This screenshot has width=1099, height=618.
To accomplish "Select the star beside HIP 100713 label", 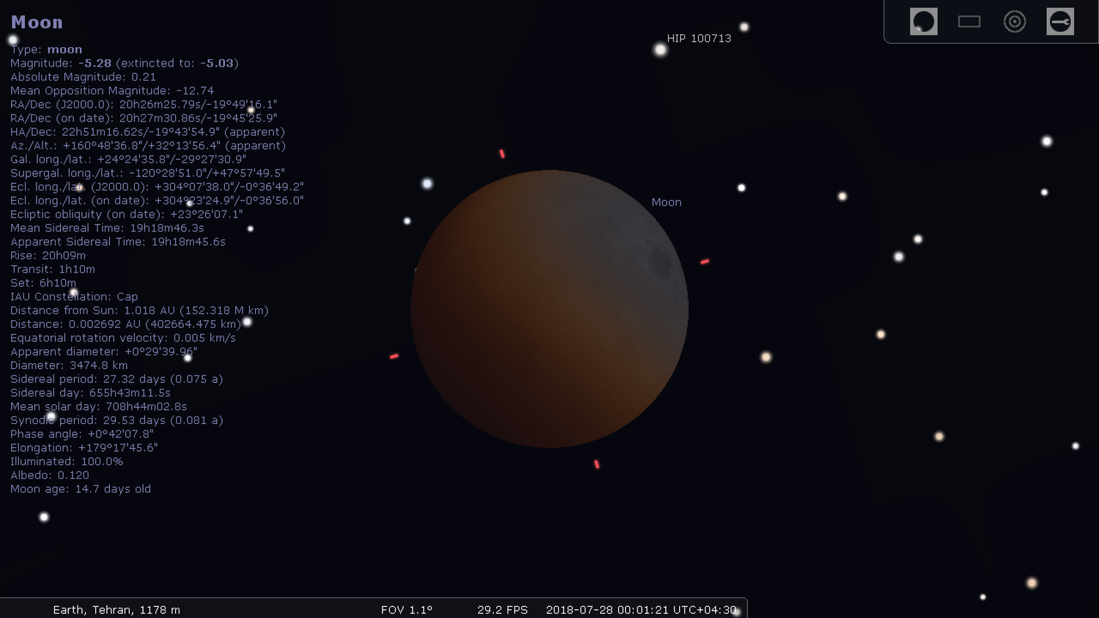I will pyautogui.click(x=660, y=50).
